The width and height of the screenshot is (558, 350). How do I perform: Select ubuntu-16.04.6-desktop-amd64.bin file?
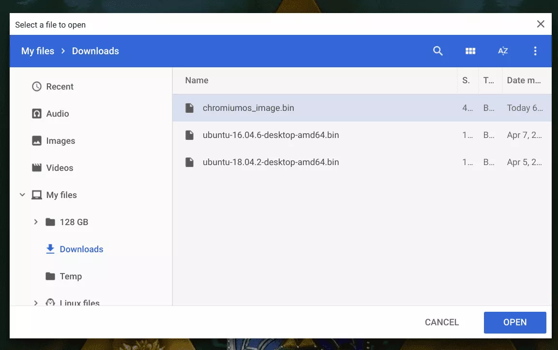271,135
